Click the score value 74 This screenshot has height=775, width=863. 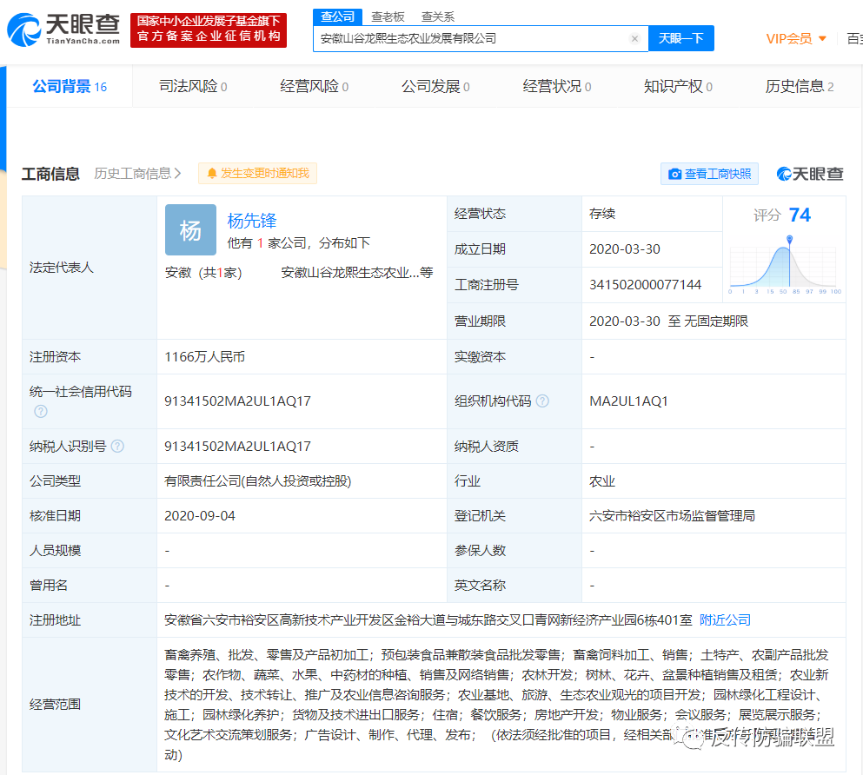coord(800,215)
